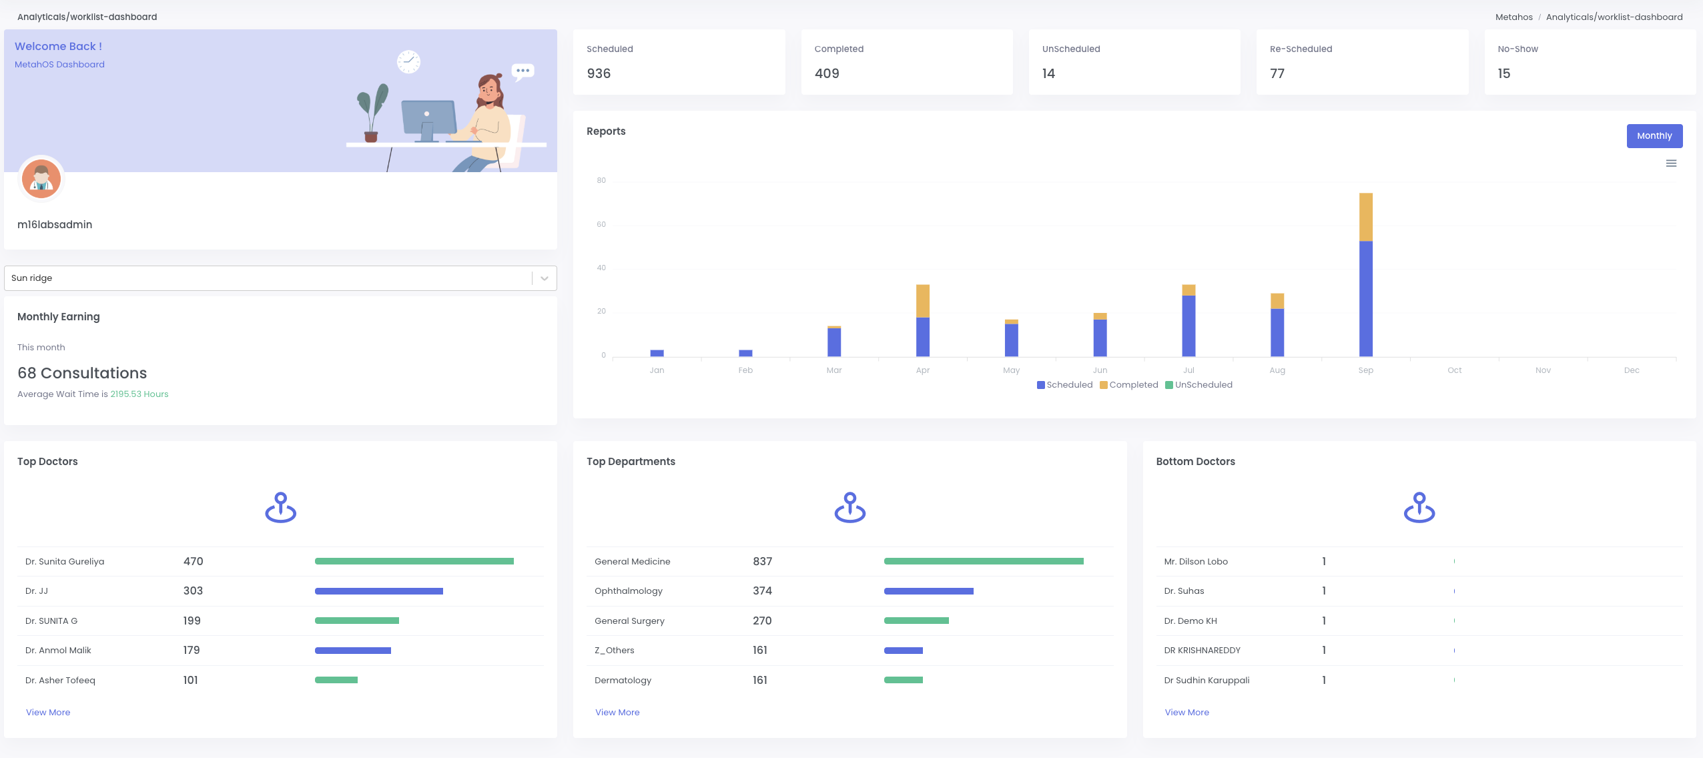This screenshot has width=1703, height=758.
Task: Open View More under Top Departments
Action: tap(617, 713)
